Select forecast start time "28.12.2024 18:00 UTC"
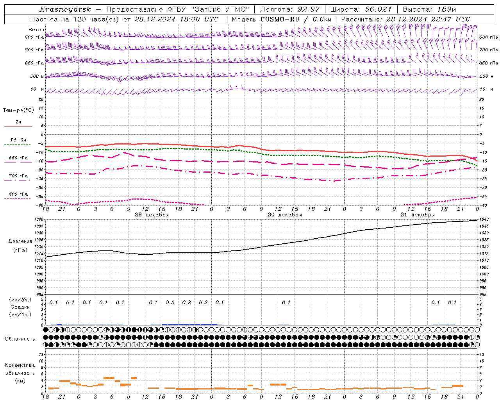Image resolution: width=500 pixels, height=400 pixels. tap(177, 19)
